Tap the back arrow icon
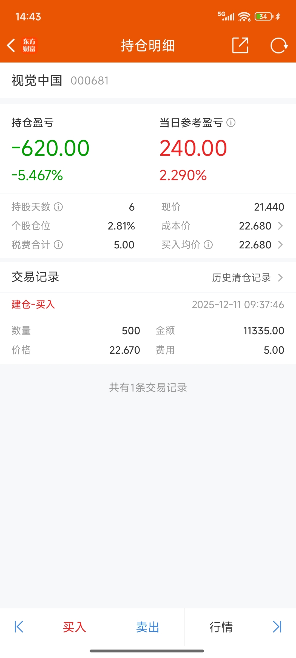This screenshot has width=296, height=658. pos(11,45)
